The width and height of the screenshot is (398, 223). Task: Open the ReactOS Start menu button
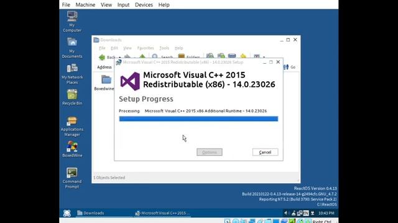coord(67,213)
